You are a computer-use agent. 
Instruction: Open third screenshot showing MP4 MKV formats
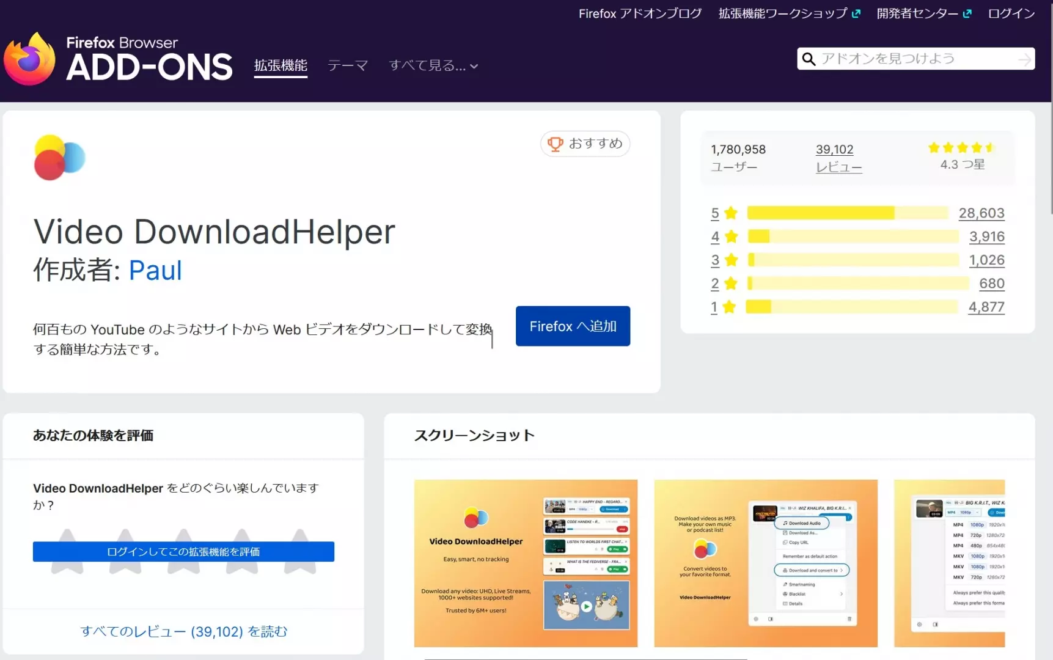point(949,563)
